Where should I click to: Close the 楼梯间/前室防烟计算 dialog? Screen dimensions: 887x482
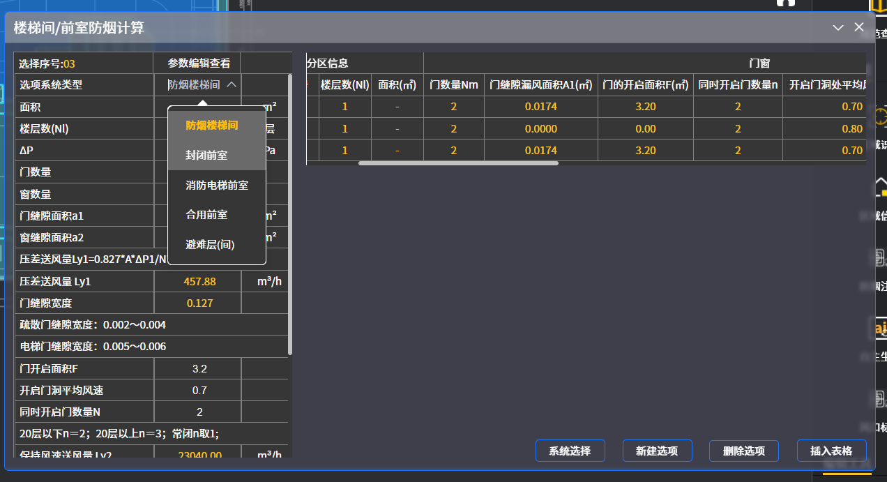pyautogui.click(x=859, y=27)
